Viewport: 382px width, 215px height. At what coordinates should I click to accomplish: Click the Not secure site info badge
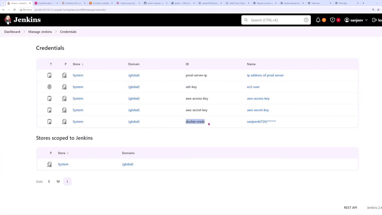[x=26, y=10]
